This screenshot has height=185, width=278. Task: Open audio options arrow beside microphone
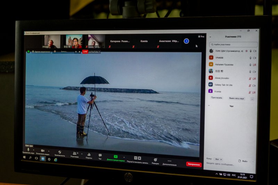(33, 150)
